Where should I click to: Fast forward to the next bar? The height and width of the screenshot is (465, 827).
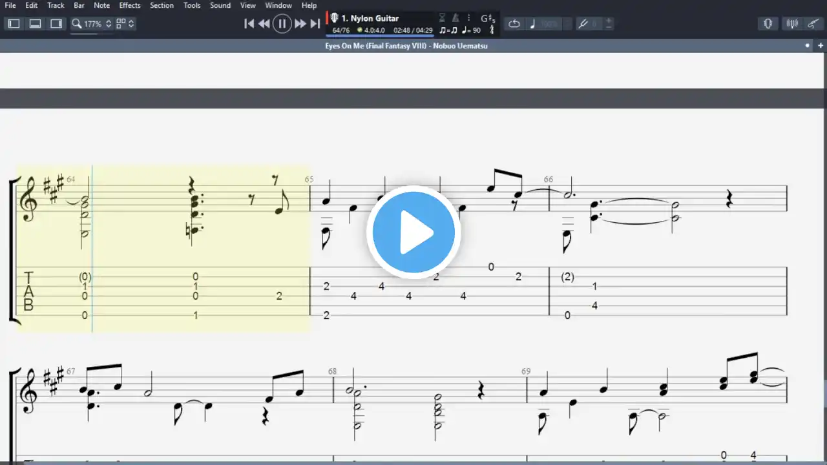point(300,24)
